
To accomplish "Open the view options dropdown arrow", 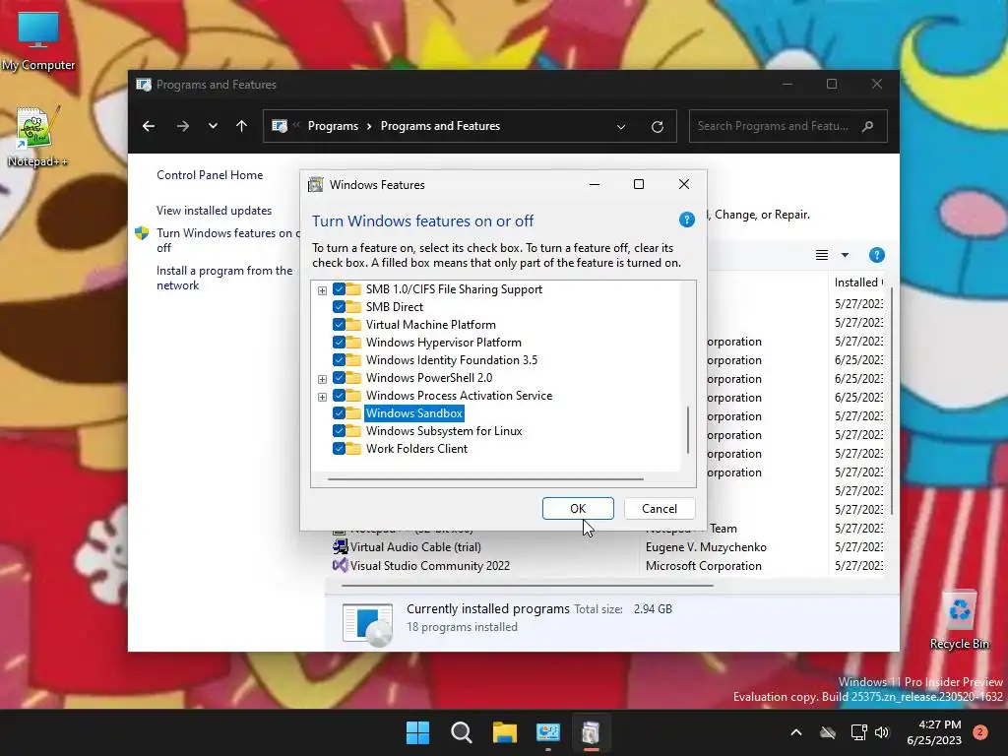I will point(845,255).
